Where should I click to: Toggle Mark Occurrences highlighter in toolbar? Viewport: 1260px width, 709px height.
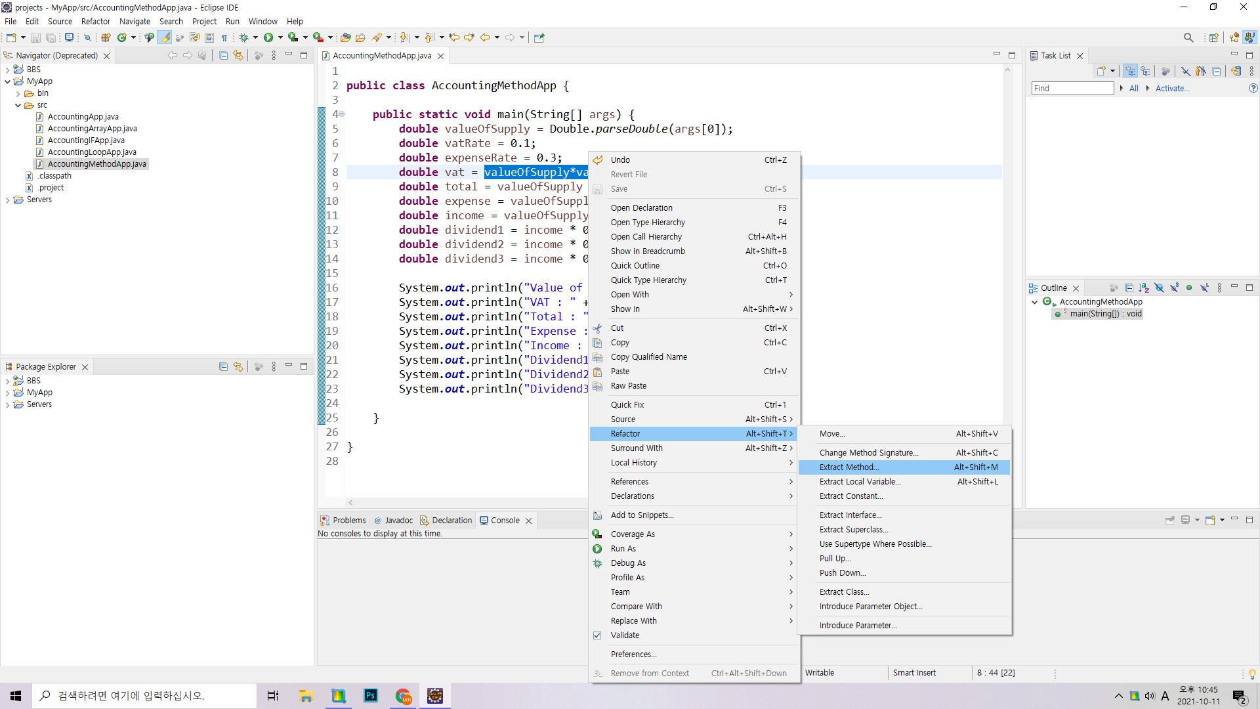click(x=165, y=37)
